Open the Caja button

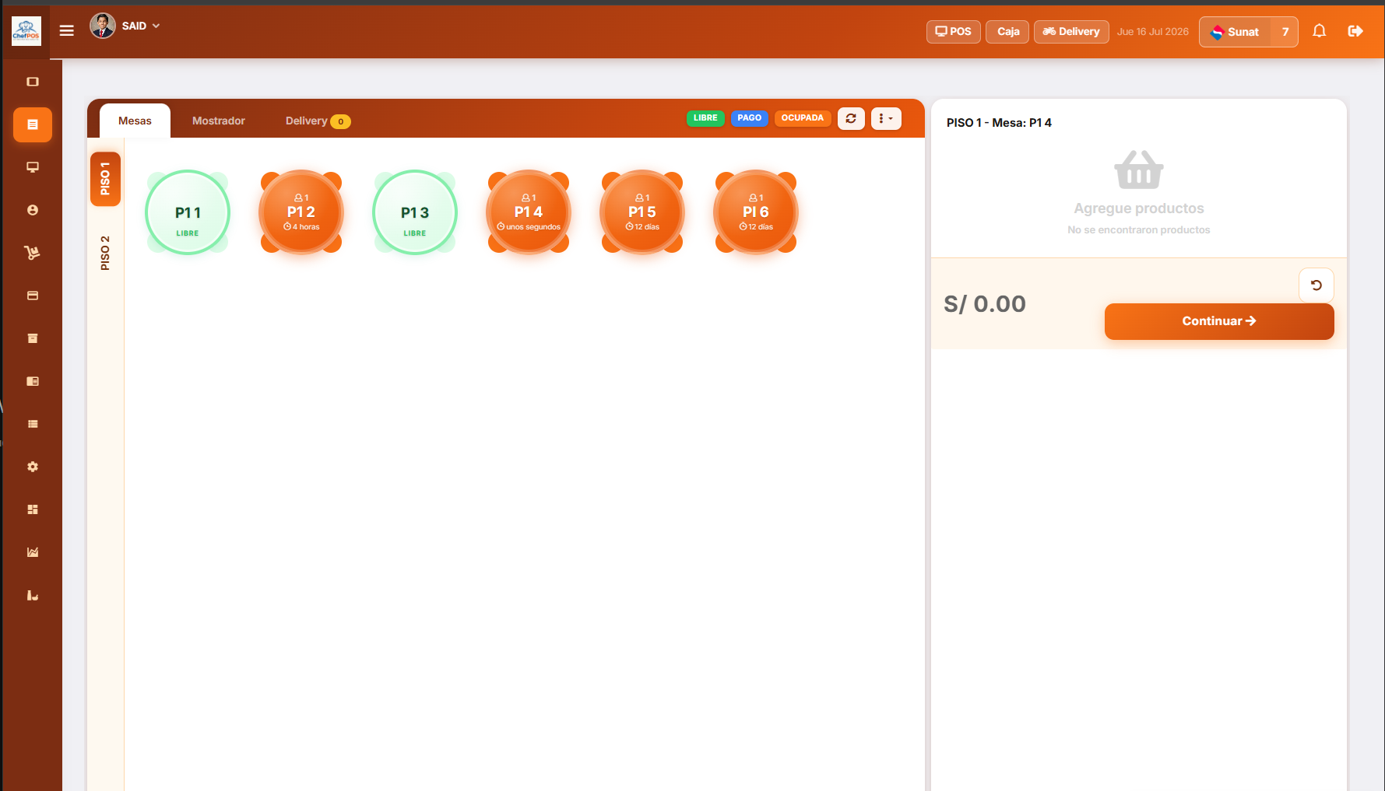tap(1007, 32)
